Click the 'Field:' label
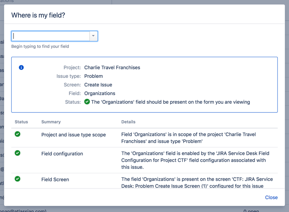The height and width of the screenshot is (212, 289). [x=75, y=93]
